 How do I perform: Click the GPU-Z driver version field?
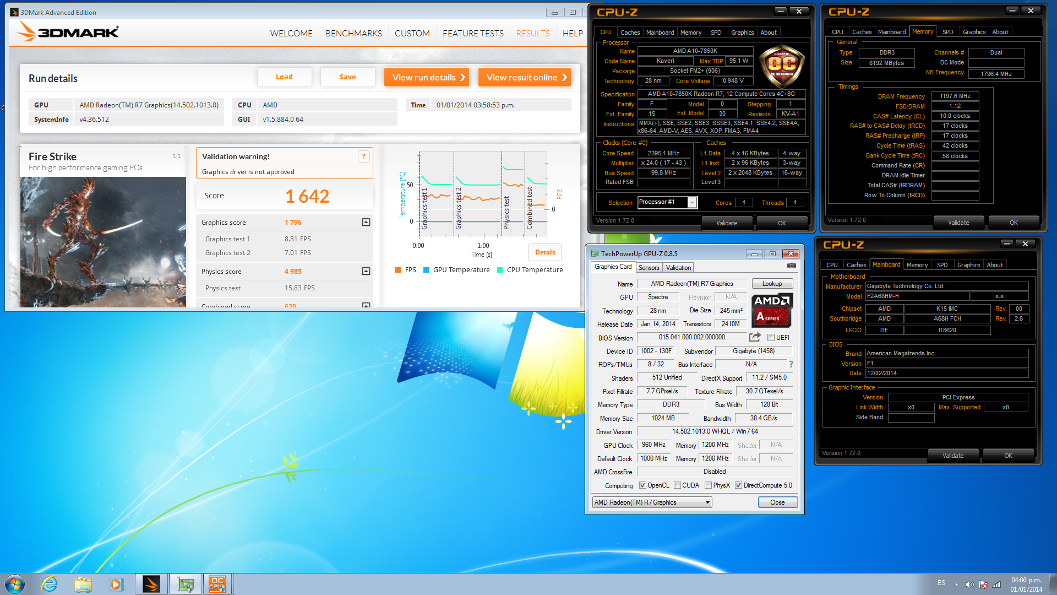(x=715, y=431)
